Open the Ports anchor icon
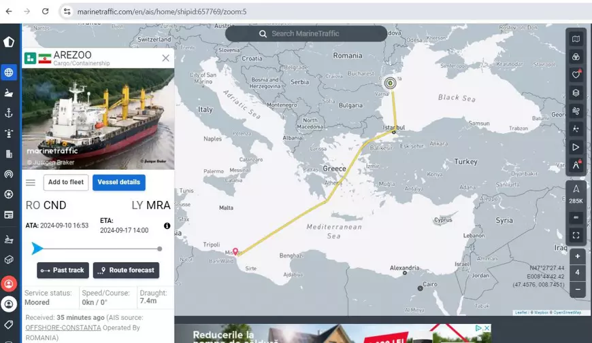This screenshot has width=592, height=343. 9,113
